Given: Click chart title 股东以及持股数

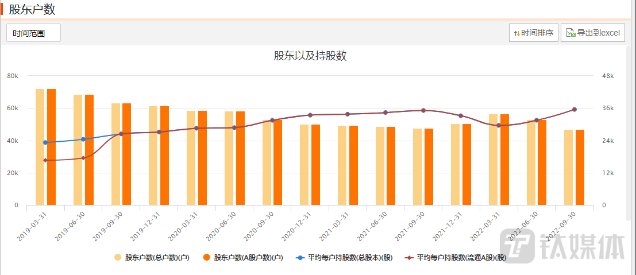Looking at the screenshot, I should pyautogui.click(x=310, y=56).
